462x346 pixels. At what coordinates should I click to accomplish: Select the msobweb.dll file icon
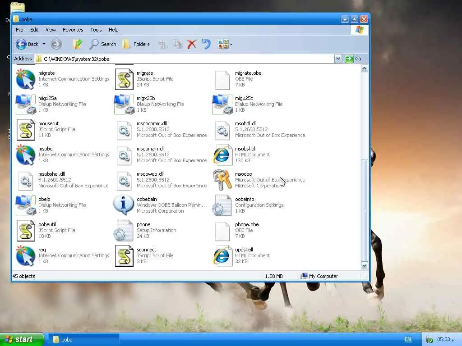(x=124, y=181)
